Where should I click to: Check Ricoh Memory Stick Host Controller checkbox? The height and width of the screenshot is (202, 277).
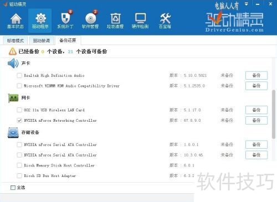point(19,165)
